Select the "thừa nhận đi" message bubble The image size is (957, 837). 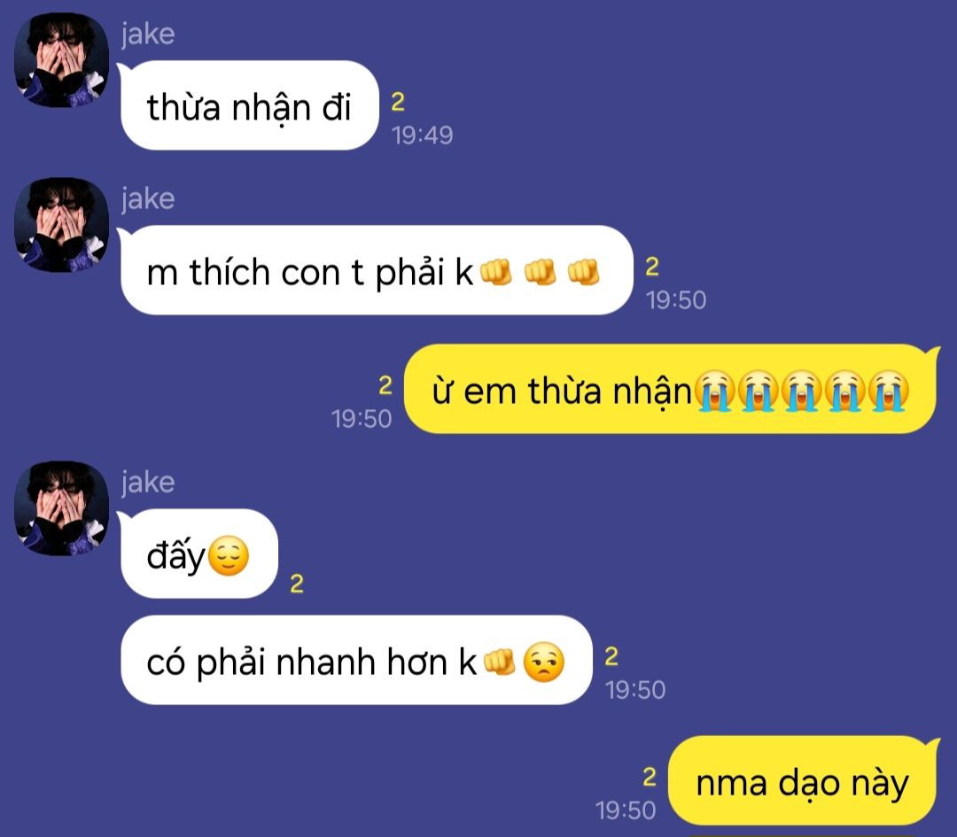pos(250,105)
